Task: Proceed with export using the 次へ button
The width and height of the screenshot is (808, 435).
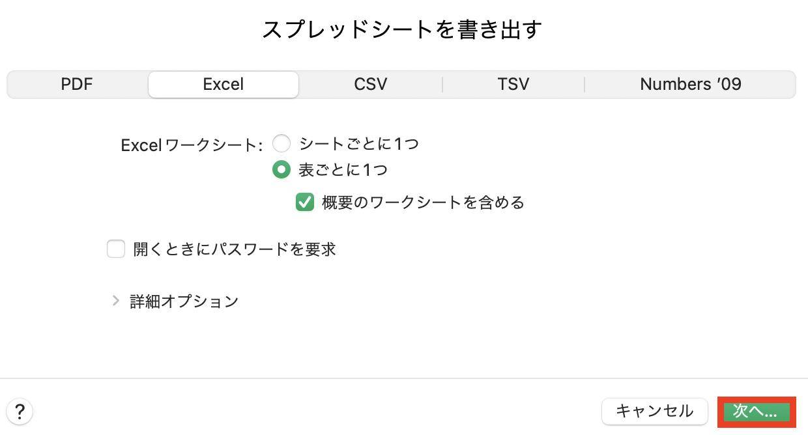Action: tap(757, 411)
